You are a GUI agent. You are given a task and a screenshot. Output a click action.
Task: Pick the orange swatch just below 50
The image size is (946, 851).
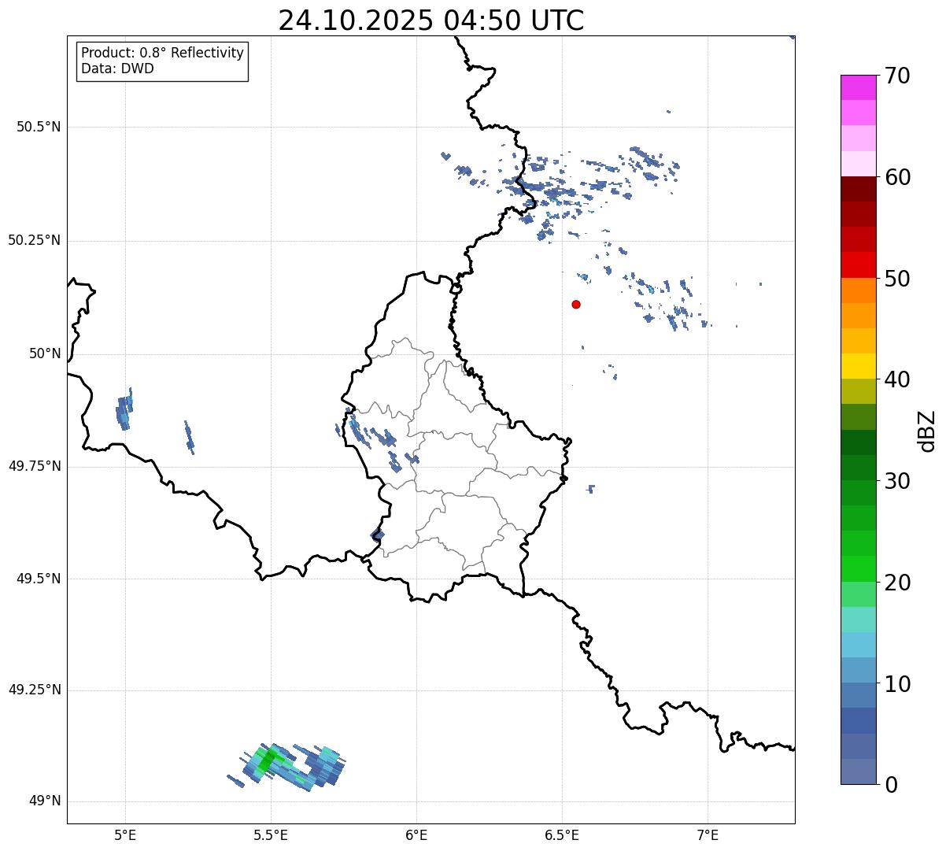pyautogui.click(x=858, y=290)
